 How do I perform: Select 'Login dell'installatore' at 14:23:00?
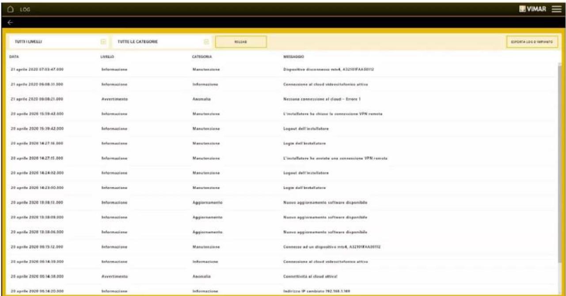(305, 188)
